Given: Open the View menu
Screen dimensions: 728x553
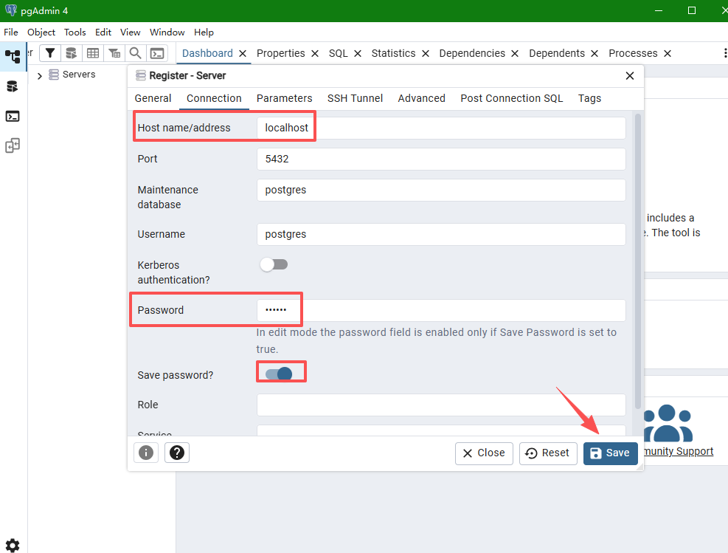Looking at the screenshot, I should coord(130,32).
